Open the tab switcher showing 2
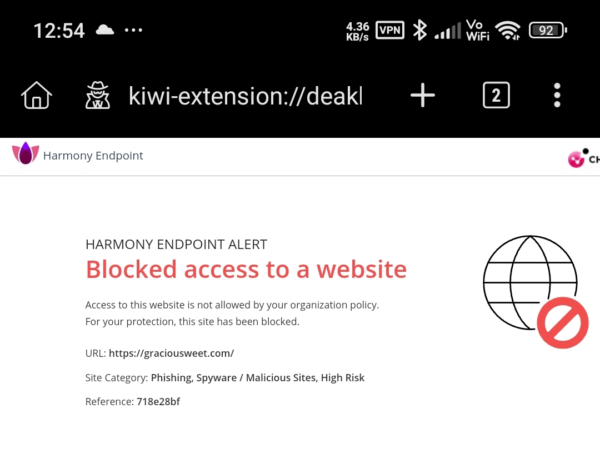 496,95
